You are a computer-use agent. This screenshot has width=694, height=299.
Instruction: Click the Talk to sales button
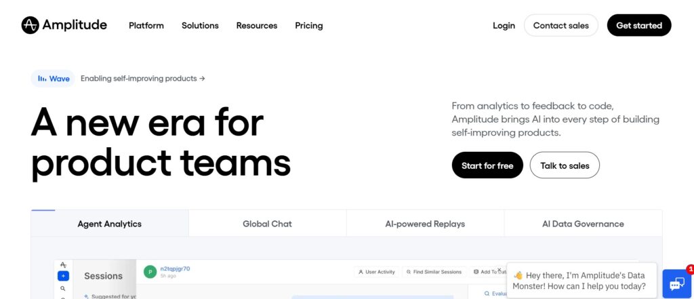[x=565, y=165]
